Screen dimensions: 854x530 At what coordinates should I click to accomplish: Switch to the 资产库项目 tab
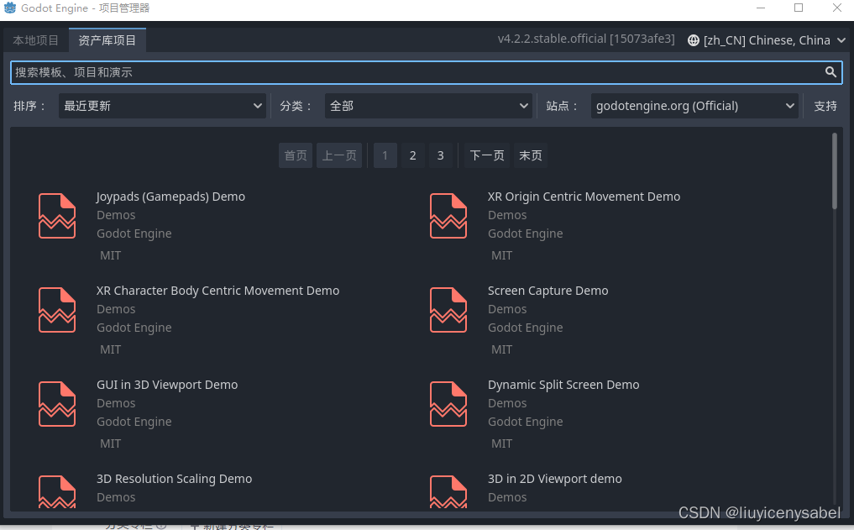(x=107, y=40)
